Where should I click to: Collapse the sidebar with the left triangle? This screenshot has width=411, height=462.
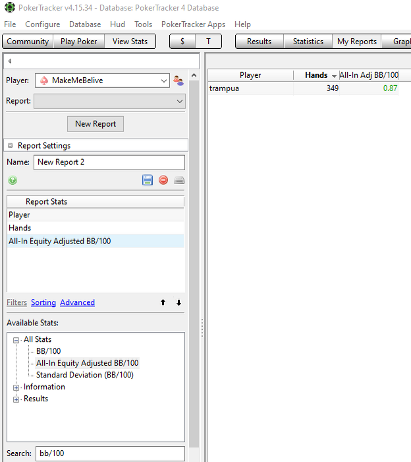coord(10,61)
